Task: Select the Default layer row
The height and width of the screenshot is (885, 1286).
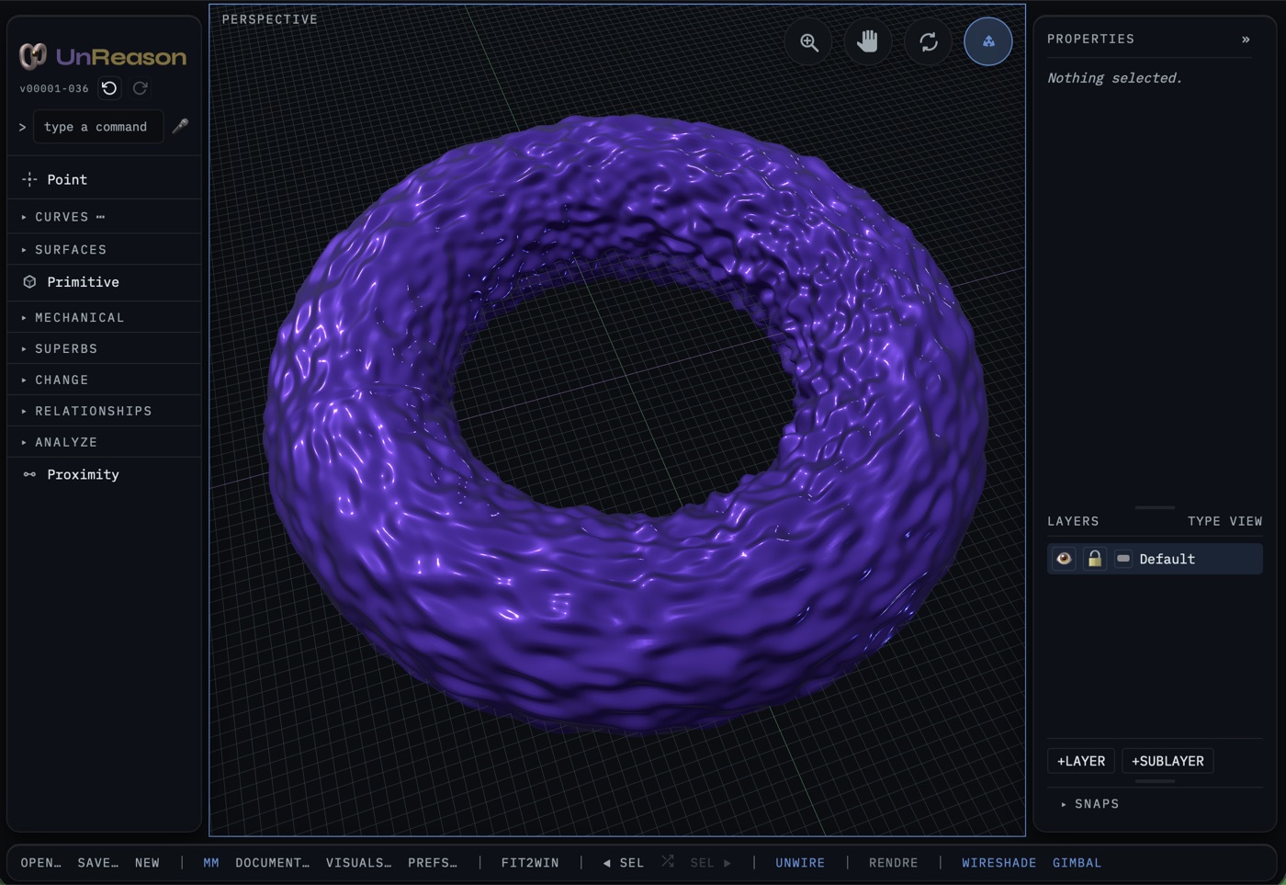Action: tap(1155, 559)
